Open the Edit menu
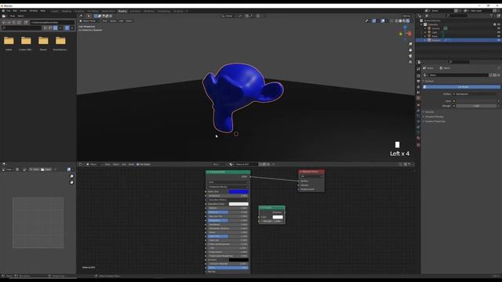Viewport: 502px width, 282px height. (x=15, y=11)
